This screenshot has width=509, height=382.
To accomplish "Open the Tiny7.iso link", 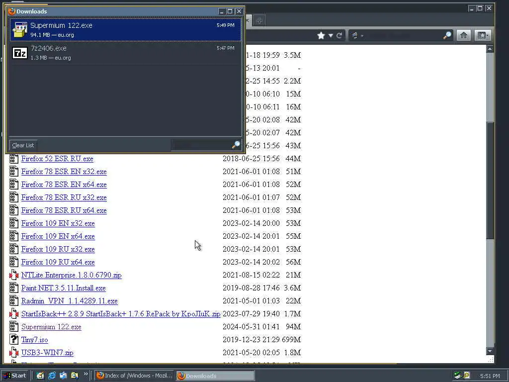I will click(x=34, y=340).
